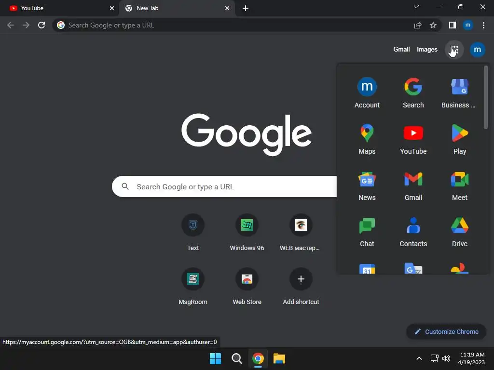This screenshot has height=370, width=494.
Task: Click the apps panel scrollbar
Action: click(486, 97)
